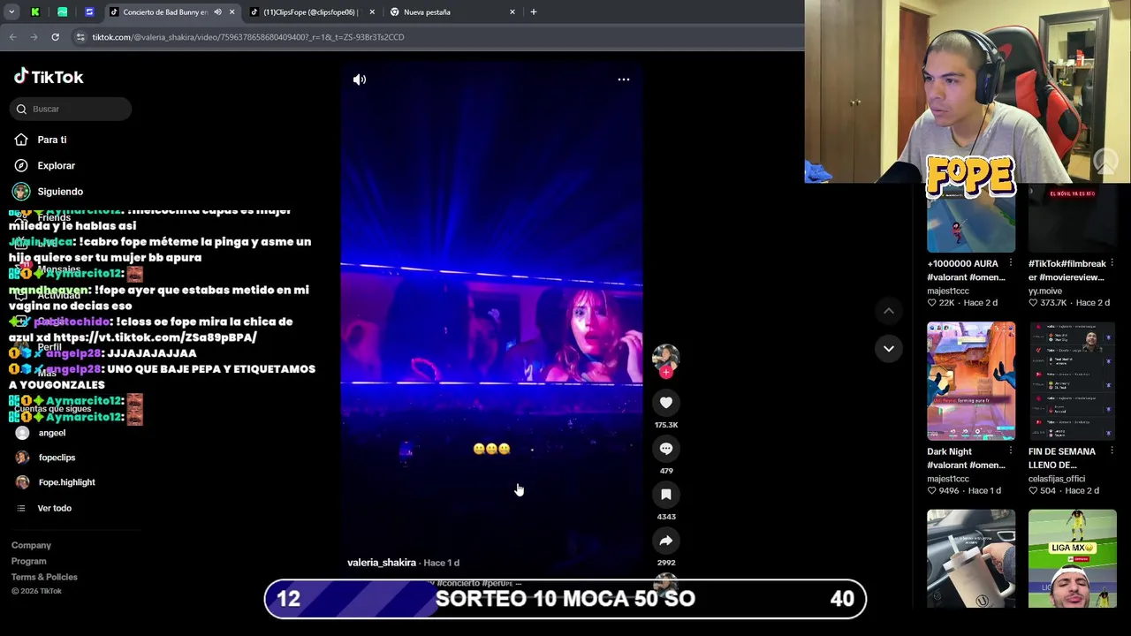
Task: Click the Hace 1 d video timestamp
Action: click(442, 563)
